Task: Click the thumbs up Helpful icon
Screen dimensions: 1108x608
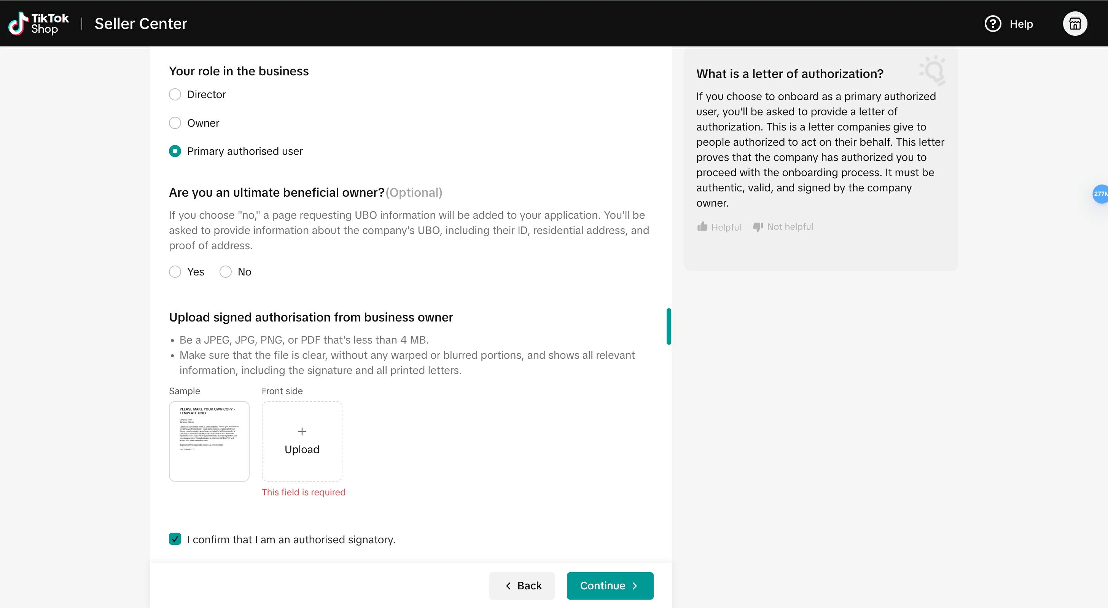Action: (x=702, y=227)
